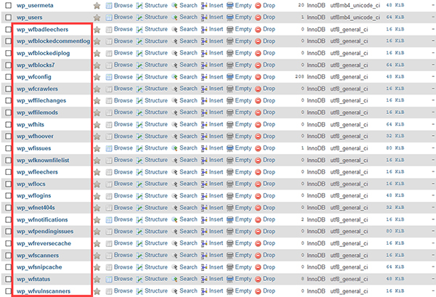Select the wp_wfblocks7 row checkbox

click(8, 65)
